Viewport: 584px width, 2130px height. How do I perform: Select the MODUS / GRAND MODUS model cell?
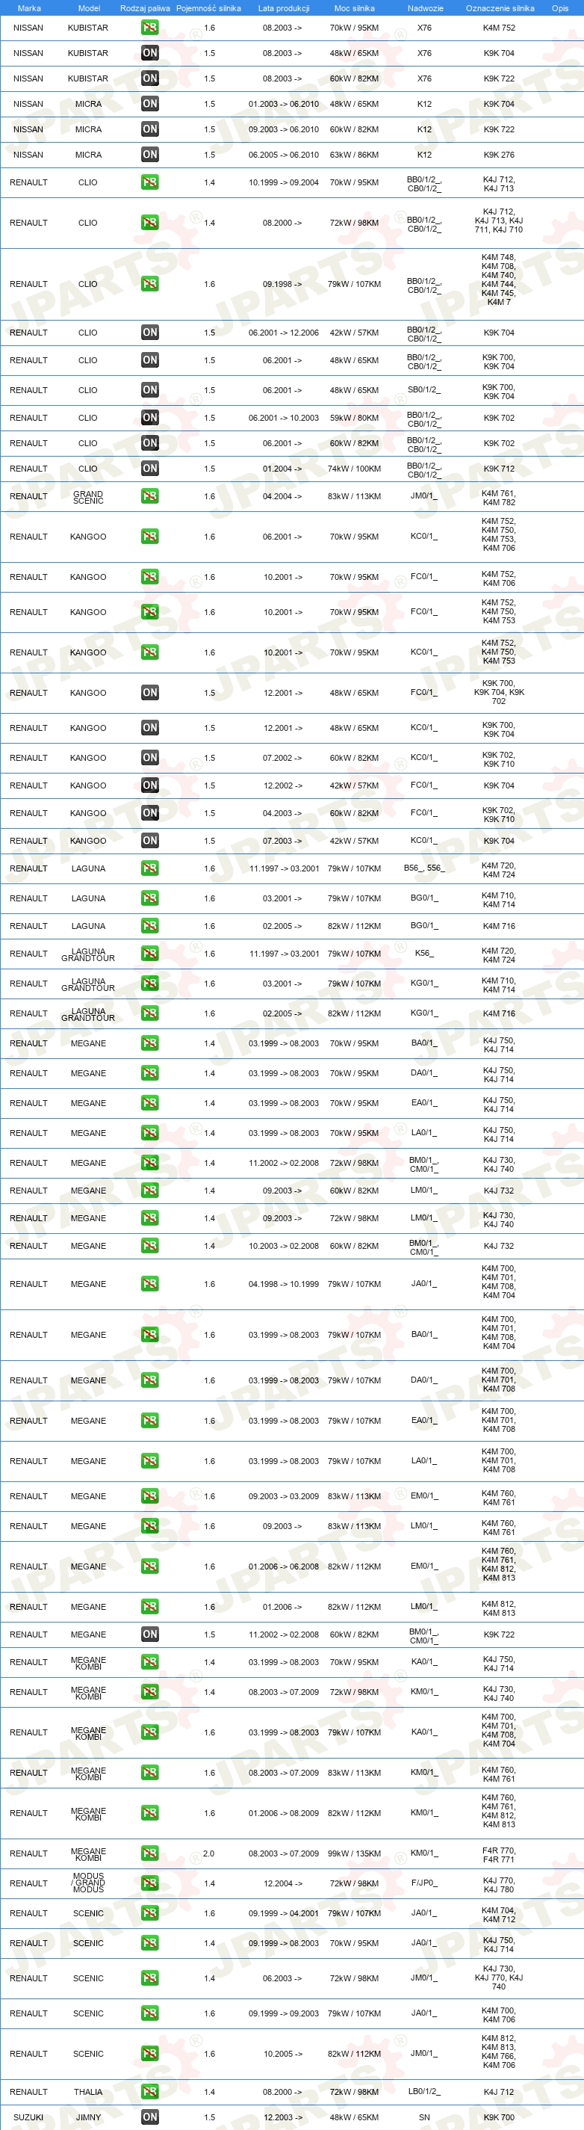pyautogui.click(x=88, y=1883)
